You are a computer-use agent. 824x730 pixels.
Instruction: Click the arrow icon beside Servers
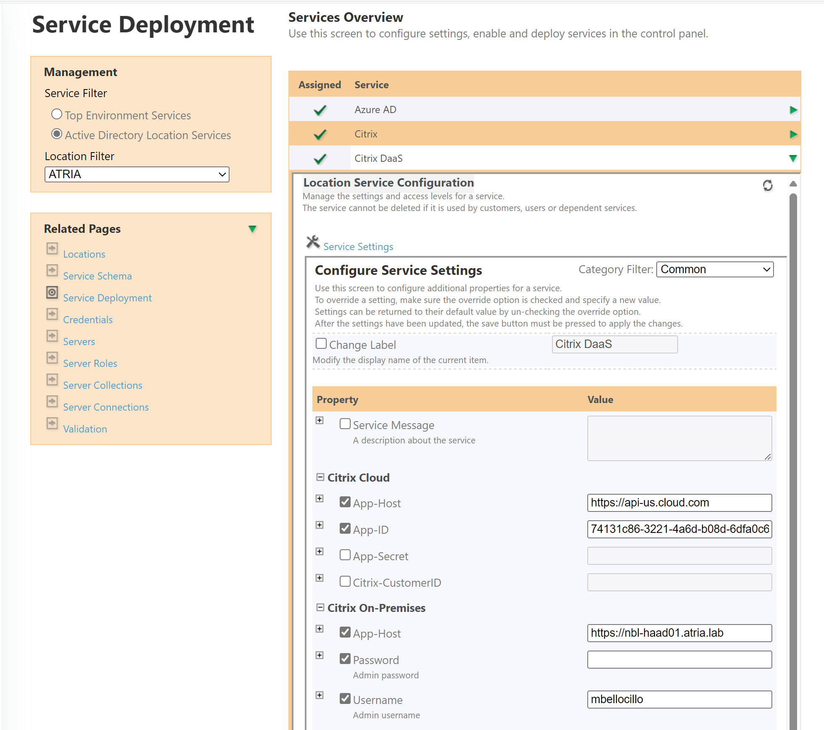click(x=52, y=336)
